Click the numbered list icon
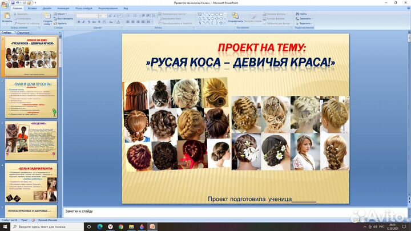The height and width of the screenshot is (231, 411). pos(135,16)
